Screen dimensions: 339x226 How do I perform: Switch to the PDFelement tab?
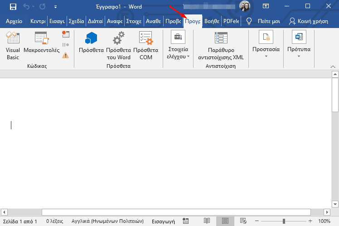pyautogui.click(x=231, y=21)
